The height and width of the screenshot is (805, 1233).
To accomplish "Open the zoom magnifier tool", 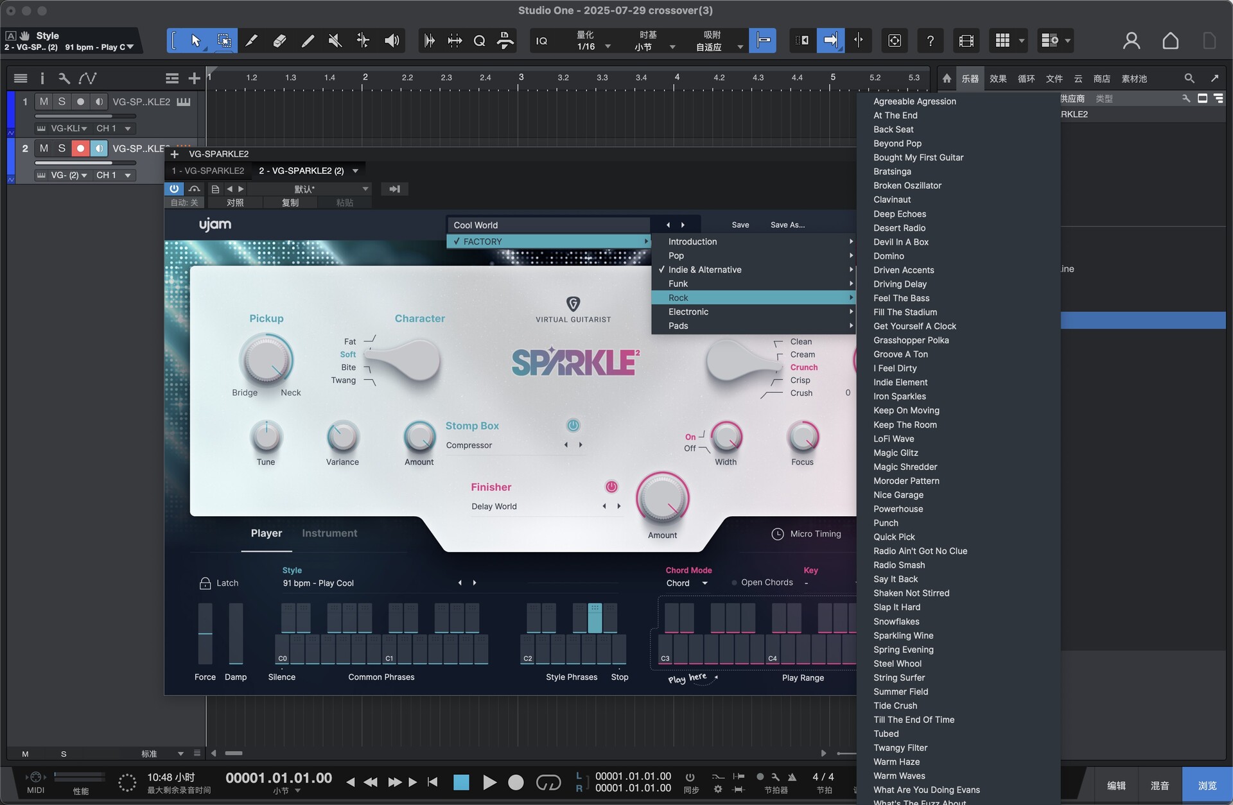I will (x=479, y=41).
